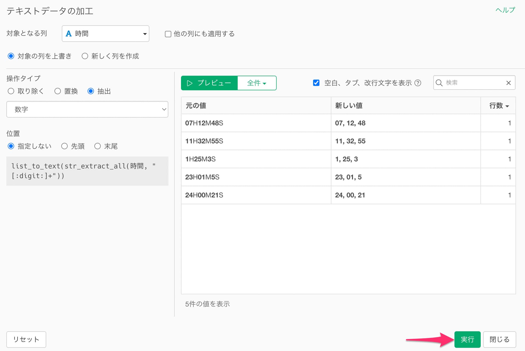Open the 全件 preview count dropdown
The image size is (525, 351).
click(257, 83)
